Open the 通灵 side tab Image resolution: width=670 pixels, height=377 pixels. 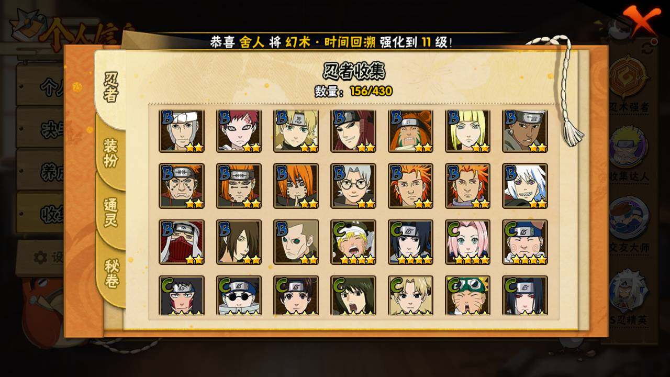click(x=110, y=213)
